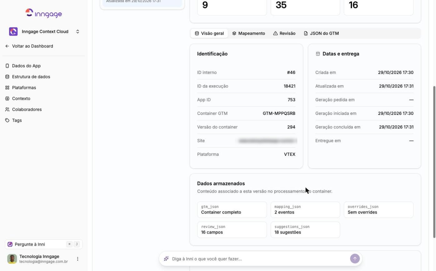Open the user options three-dot menu
This screenshot has width=436, height=271.
point(78,259)
